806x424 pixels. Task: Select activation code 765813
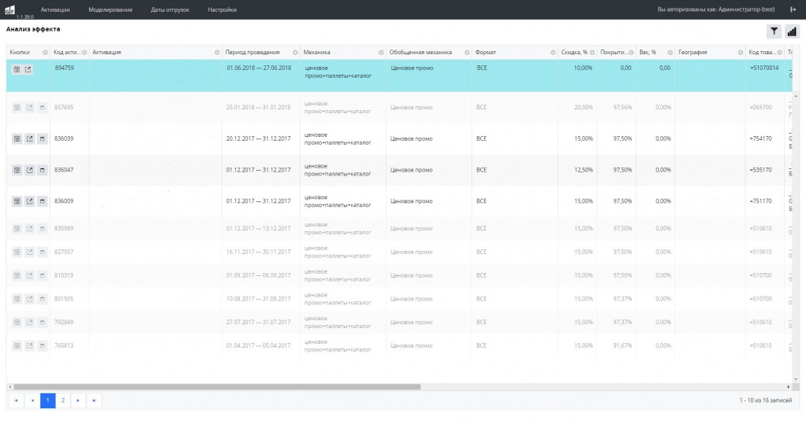(64, 346)
